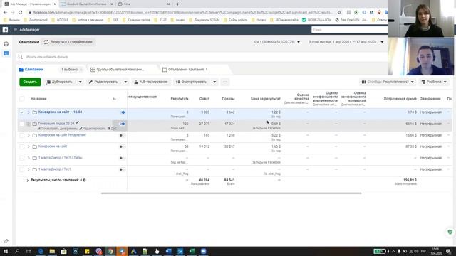The height and width of the screenshot is (256, 456).
Task: Select the campaigns table icon in left sidebar
Action: 6,53
